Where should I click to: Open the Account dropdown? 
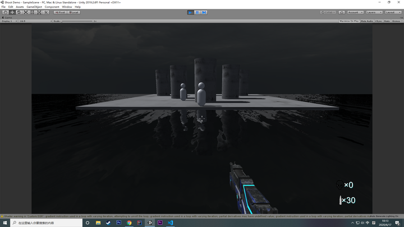click(355, 12)
